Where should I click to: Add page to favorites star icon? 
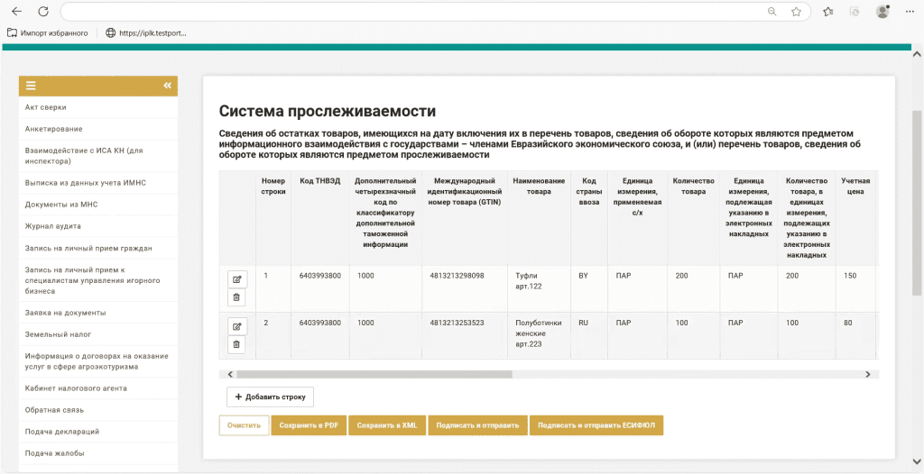796,12
